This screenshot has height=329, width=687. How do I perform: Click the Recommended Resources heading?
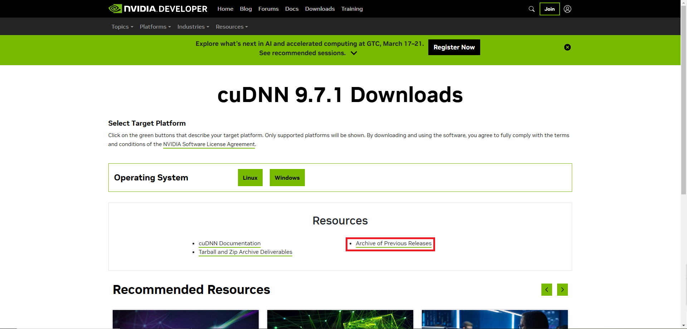[x=191, y=290]
